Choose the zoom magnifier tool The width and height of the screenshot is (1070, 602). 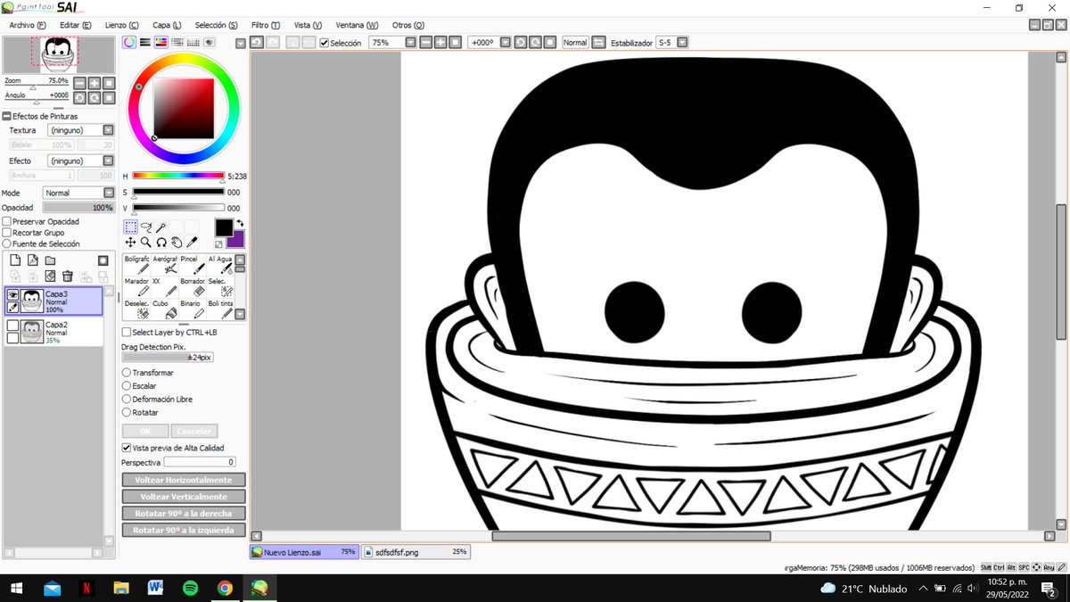(145, 242)
